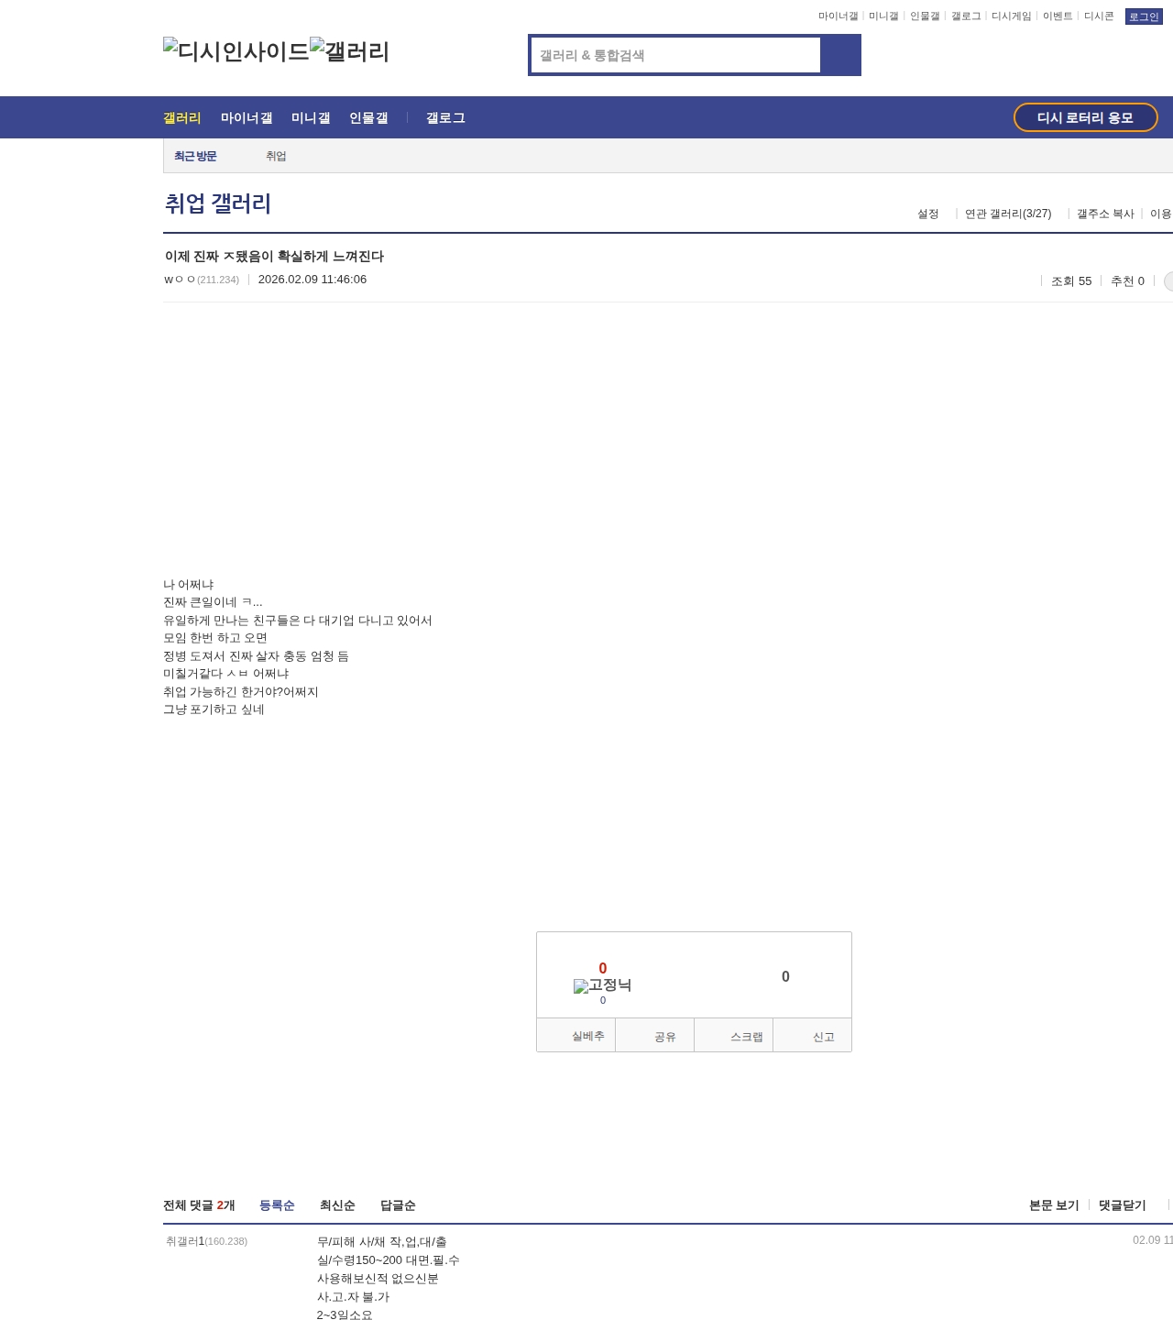Click the 조회 55 view count
Viewport: 1173px width, 1320px height.
1071,281
